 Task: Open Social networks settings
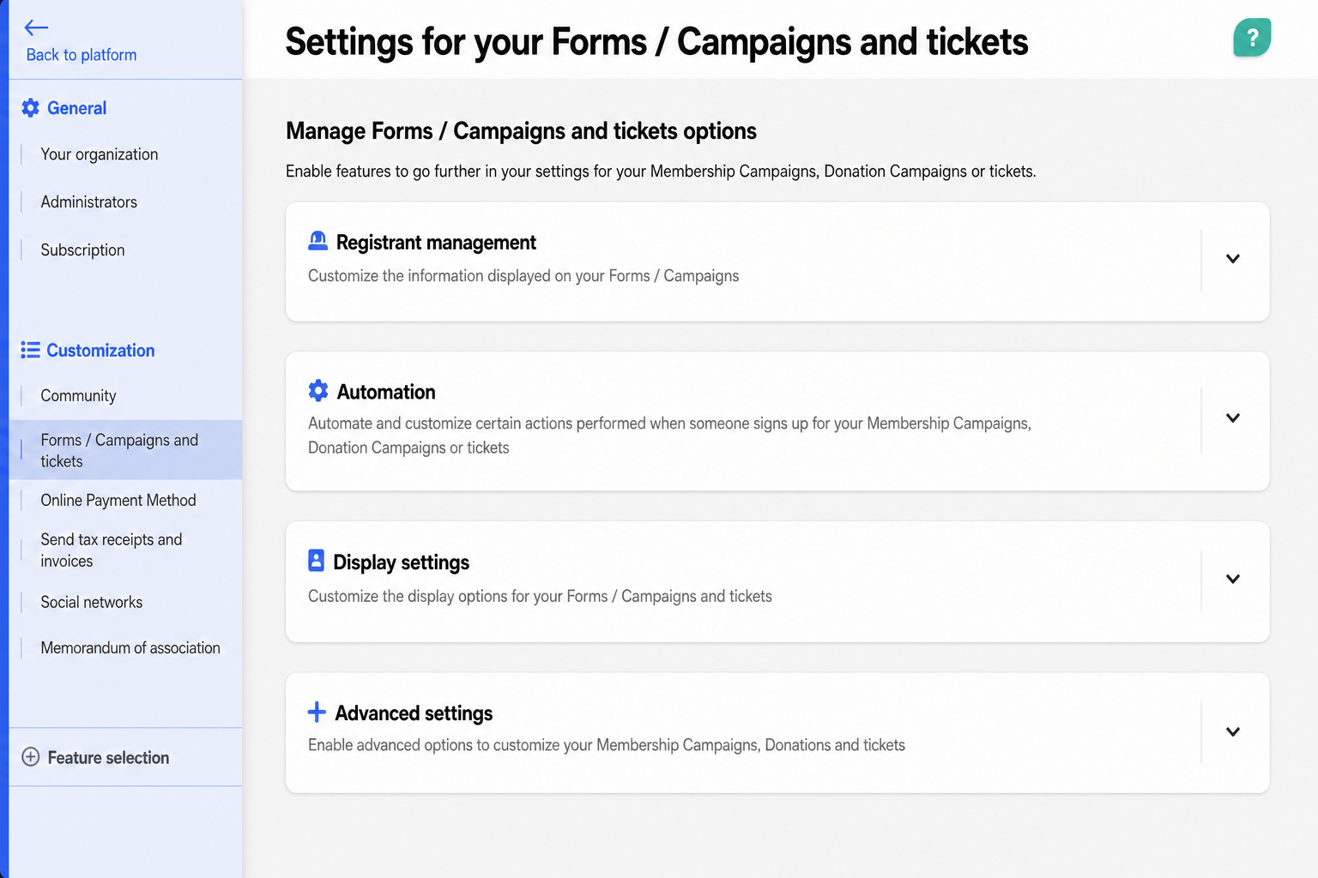coord(92,602)
